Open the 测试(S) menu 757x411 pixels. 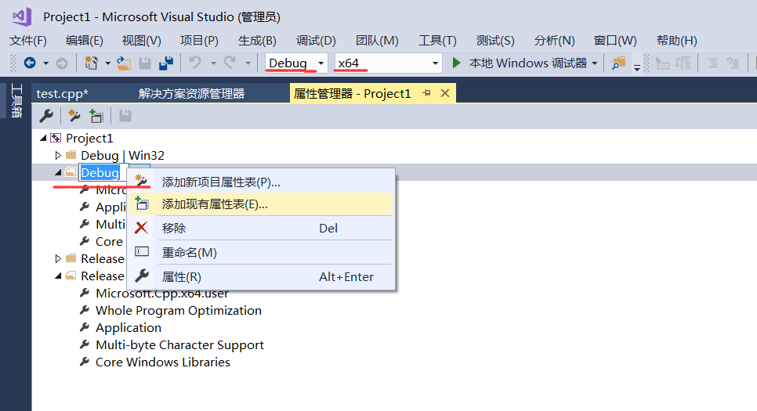495,41
